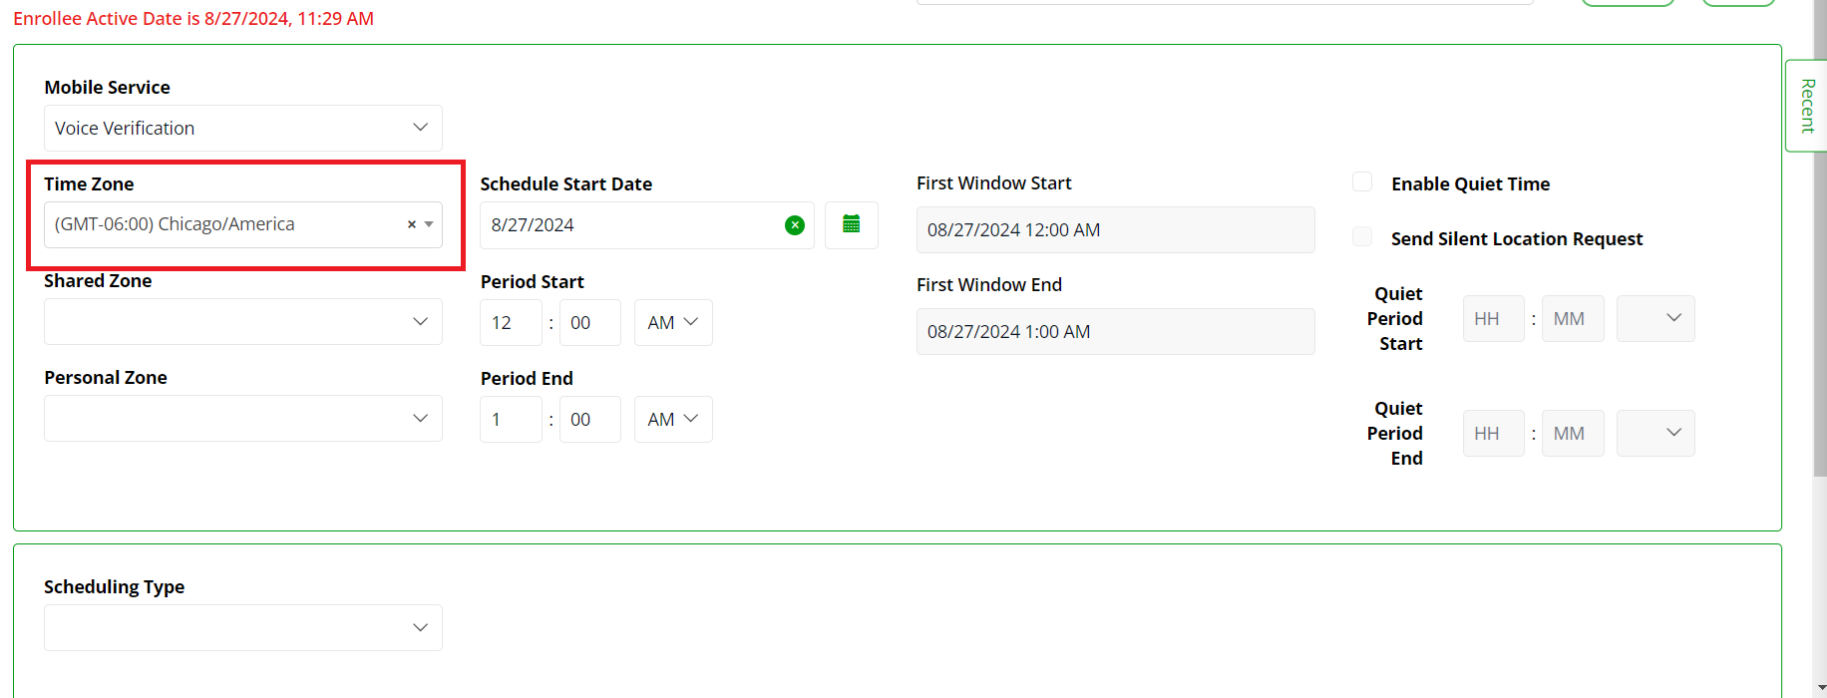Click the Period Start hour field
The image size is (1827, 698).
(x=511, y=322)
